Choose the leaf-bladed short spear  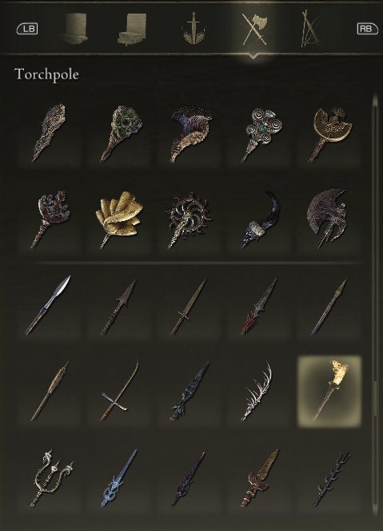(48, 305)
